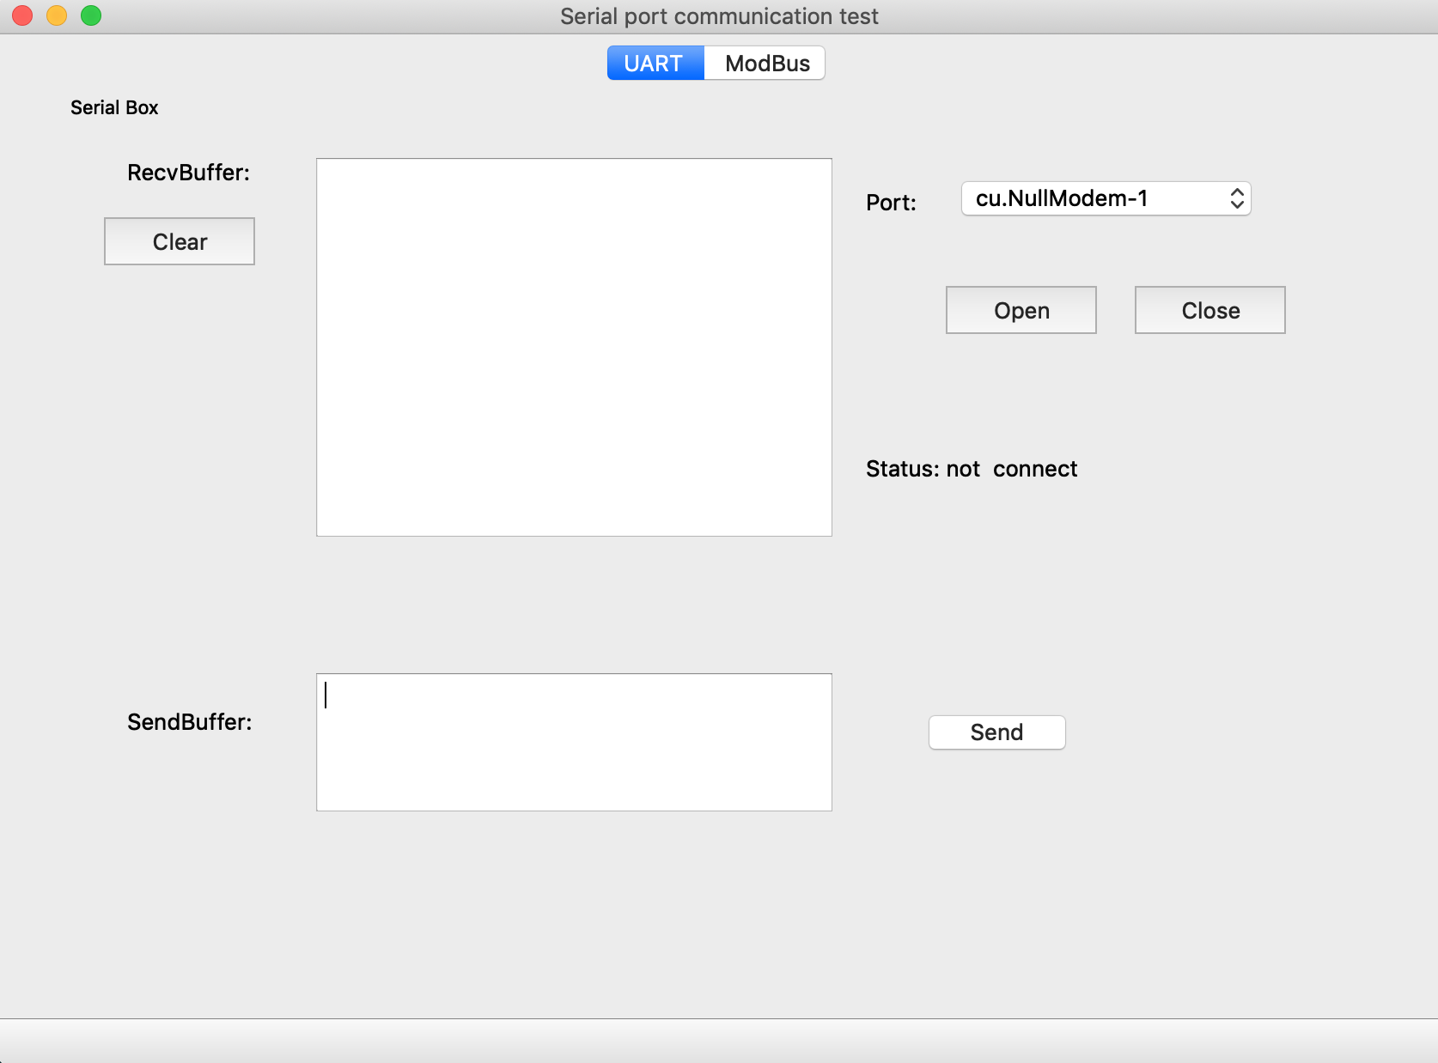This screenshot has width=1438, height=1063.
Task: Click the yellow minimize window control
Action: [56, 15]
